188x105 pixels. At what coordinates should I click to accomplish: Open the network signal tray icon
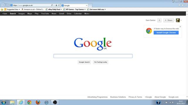pos(170,102)
